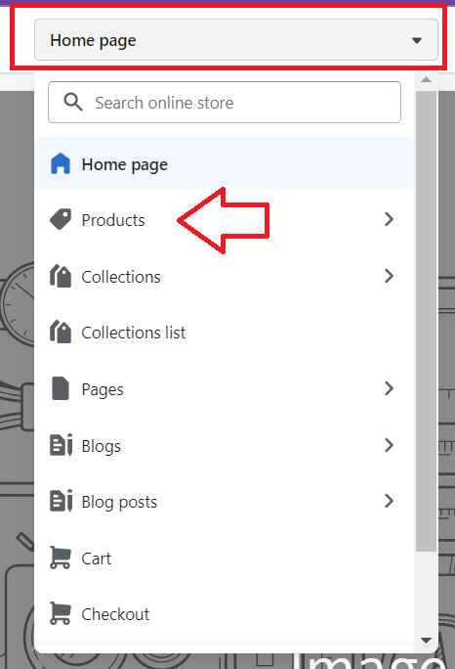
Task: Expand the Collections submenu chevron
Action: click(x=389, y=276)
